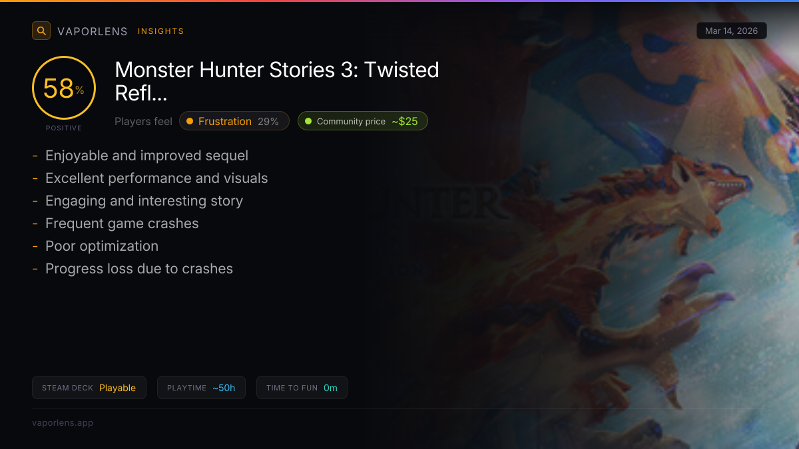This screenshot has width=799, height=449.
Task: Select "Engaging and interesting story" bullet
Action: point(144,201)
